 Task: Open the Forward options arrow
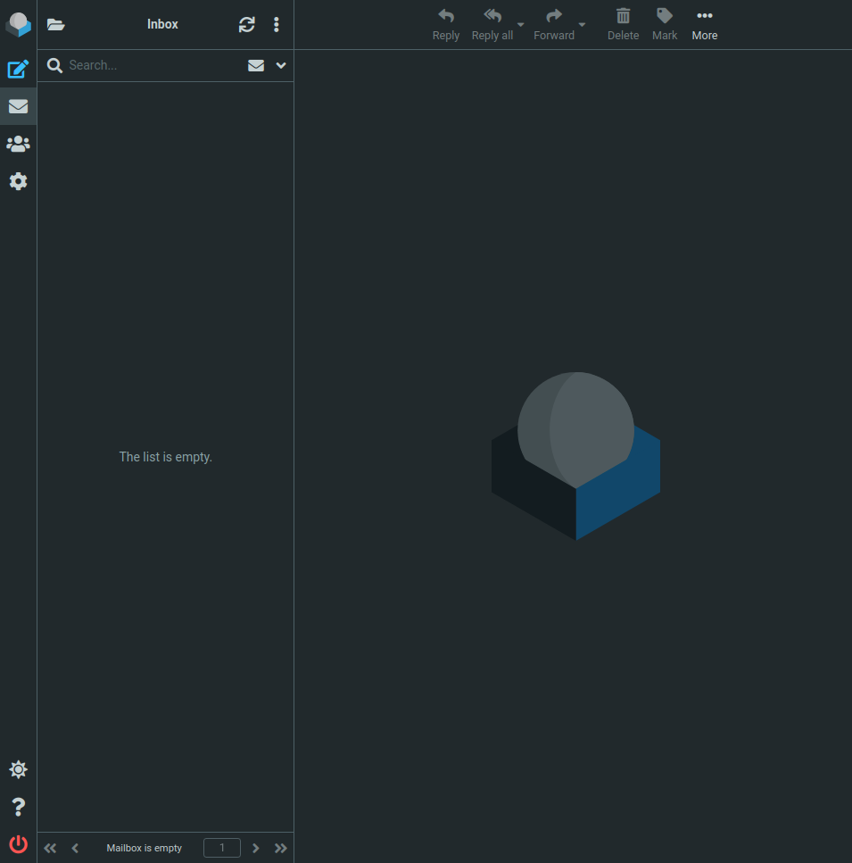coord(582,25)
